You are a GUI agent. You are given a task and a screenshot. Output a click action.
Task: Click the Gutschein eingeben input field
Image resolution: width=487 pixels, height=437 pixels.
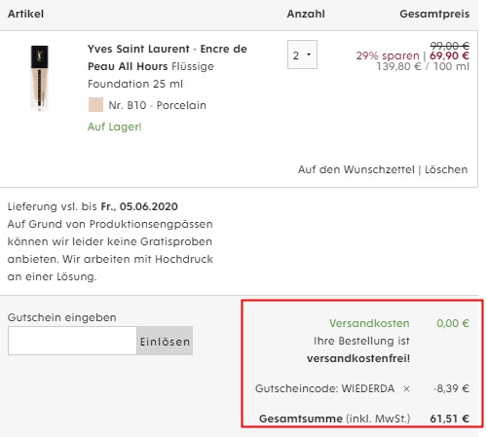[x=72, y=341]
